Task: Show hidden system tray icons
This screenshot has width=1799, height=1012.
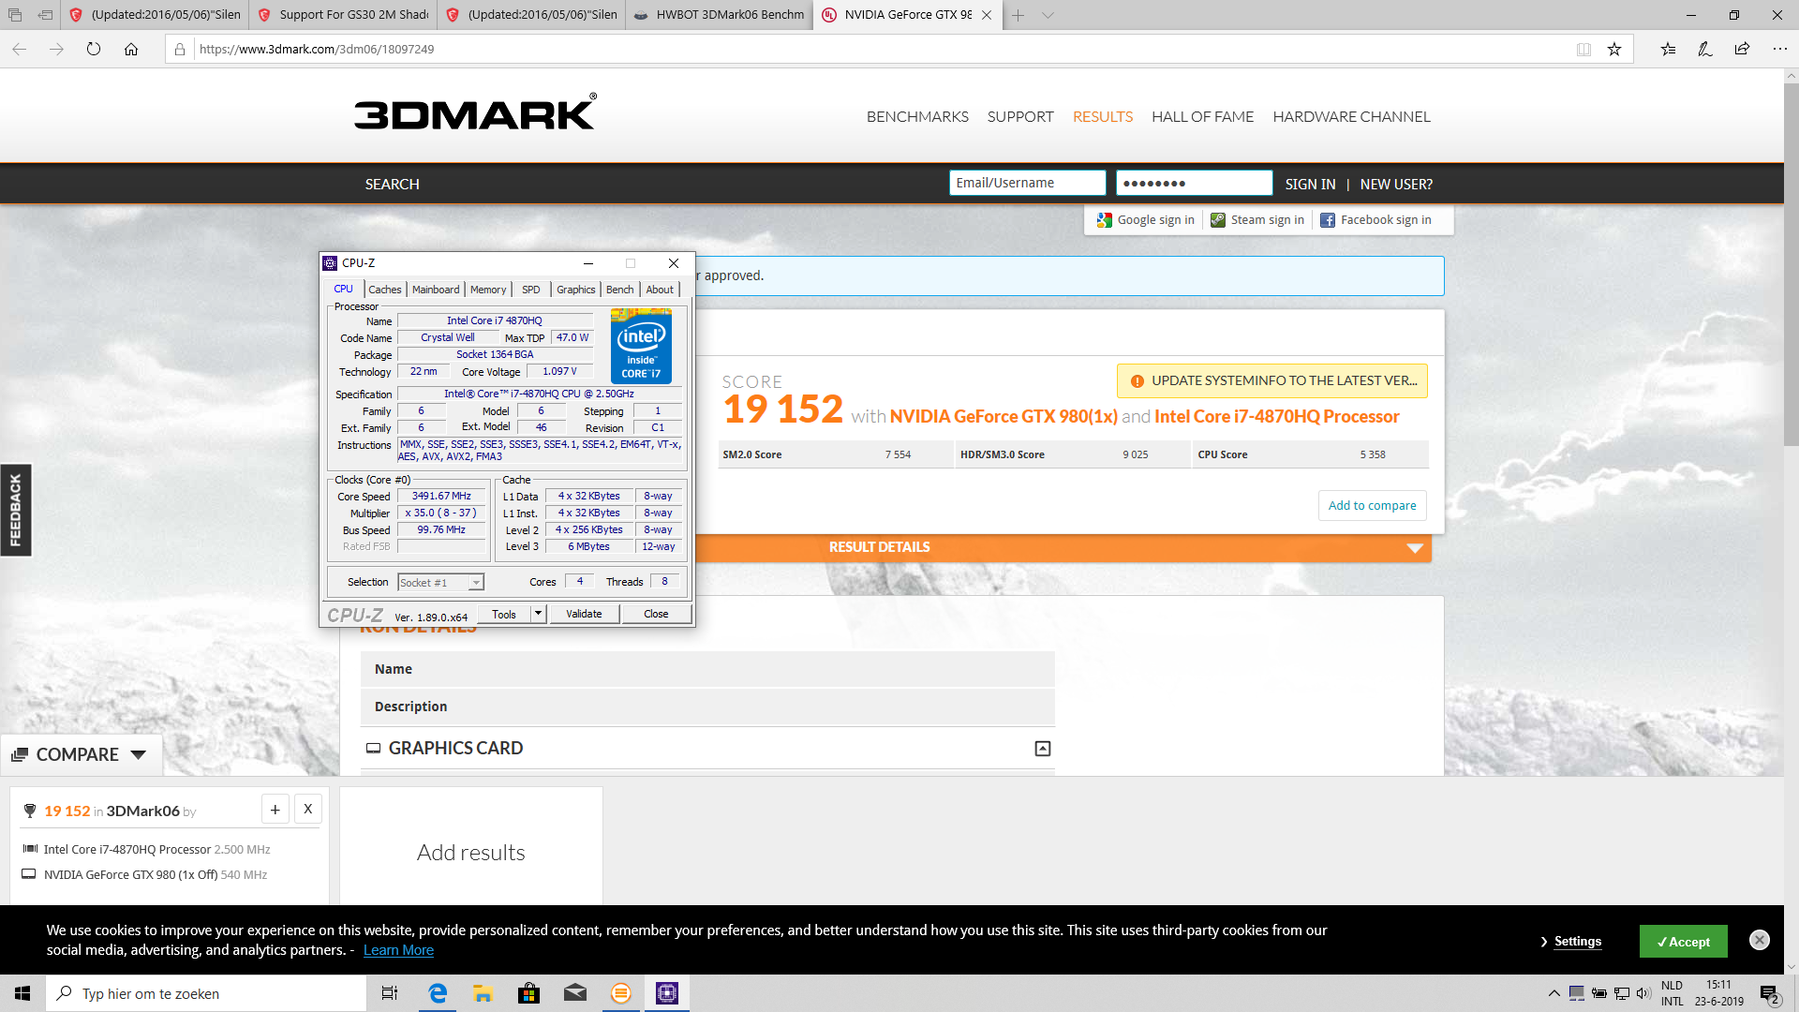Action: (1554, 993)
